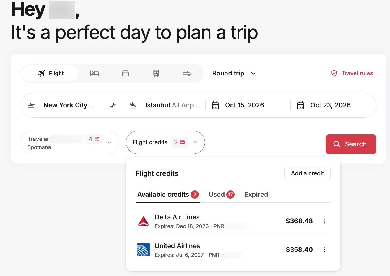Choose the rail train icon tab
Viewport: 390px width, 276px height.
pyautogui.click(x=156, y=73)
